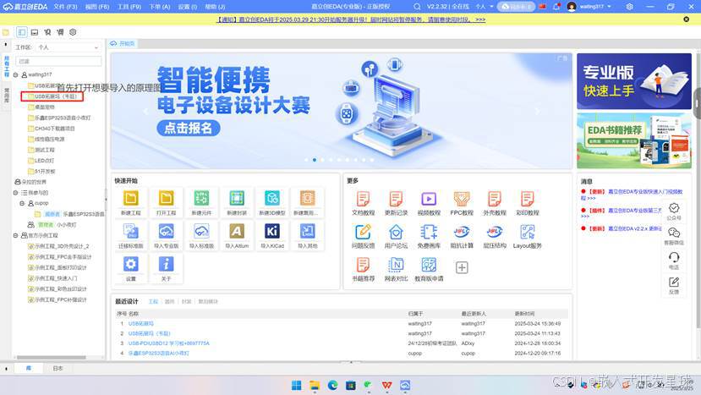Image resolution: width=701 pixels, height=395 pixels.
Task: Click the plus tile to add shortcut
Action: [x=462, y=267]
